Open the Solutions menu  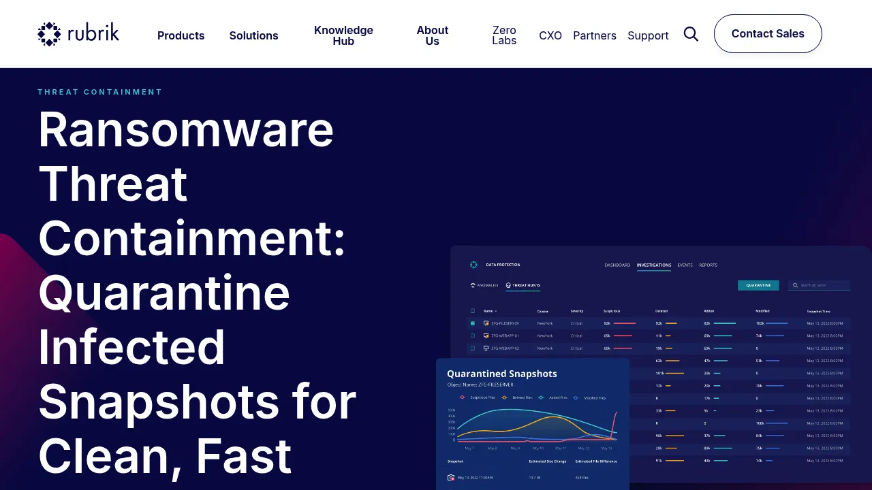[x=253, y=35]
